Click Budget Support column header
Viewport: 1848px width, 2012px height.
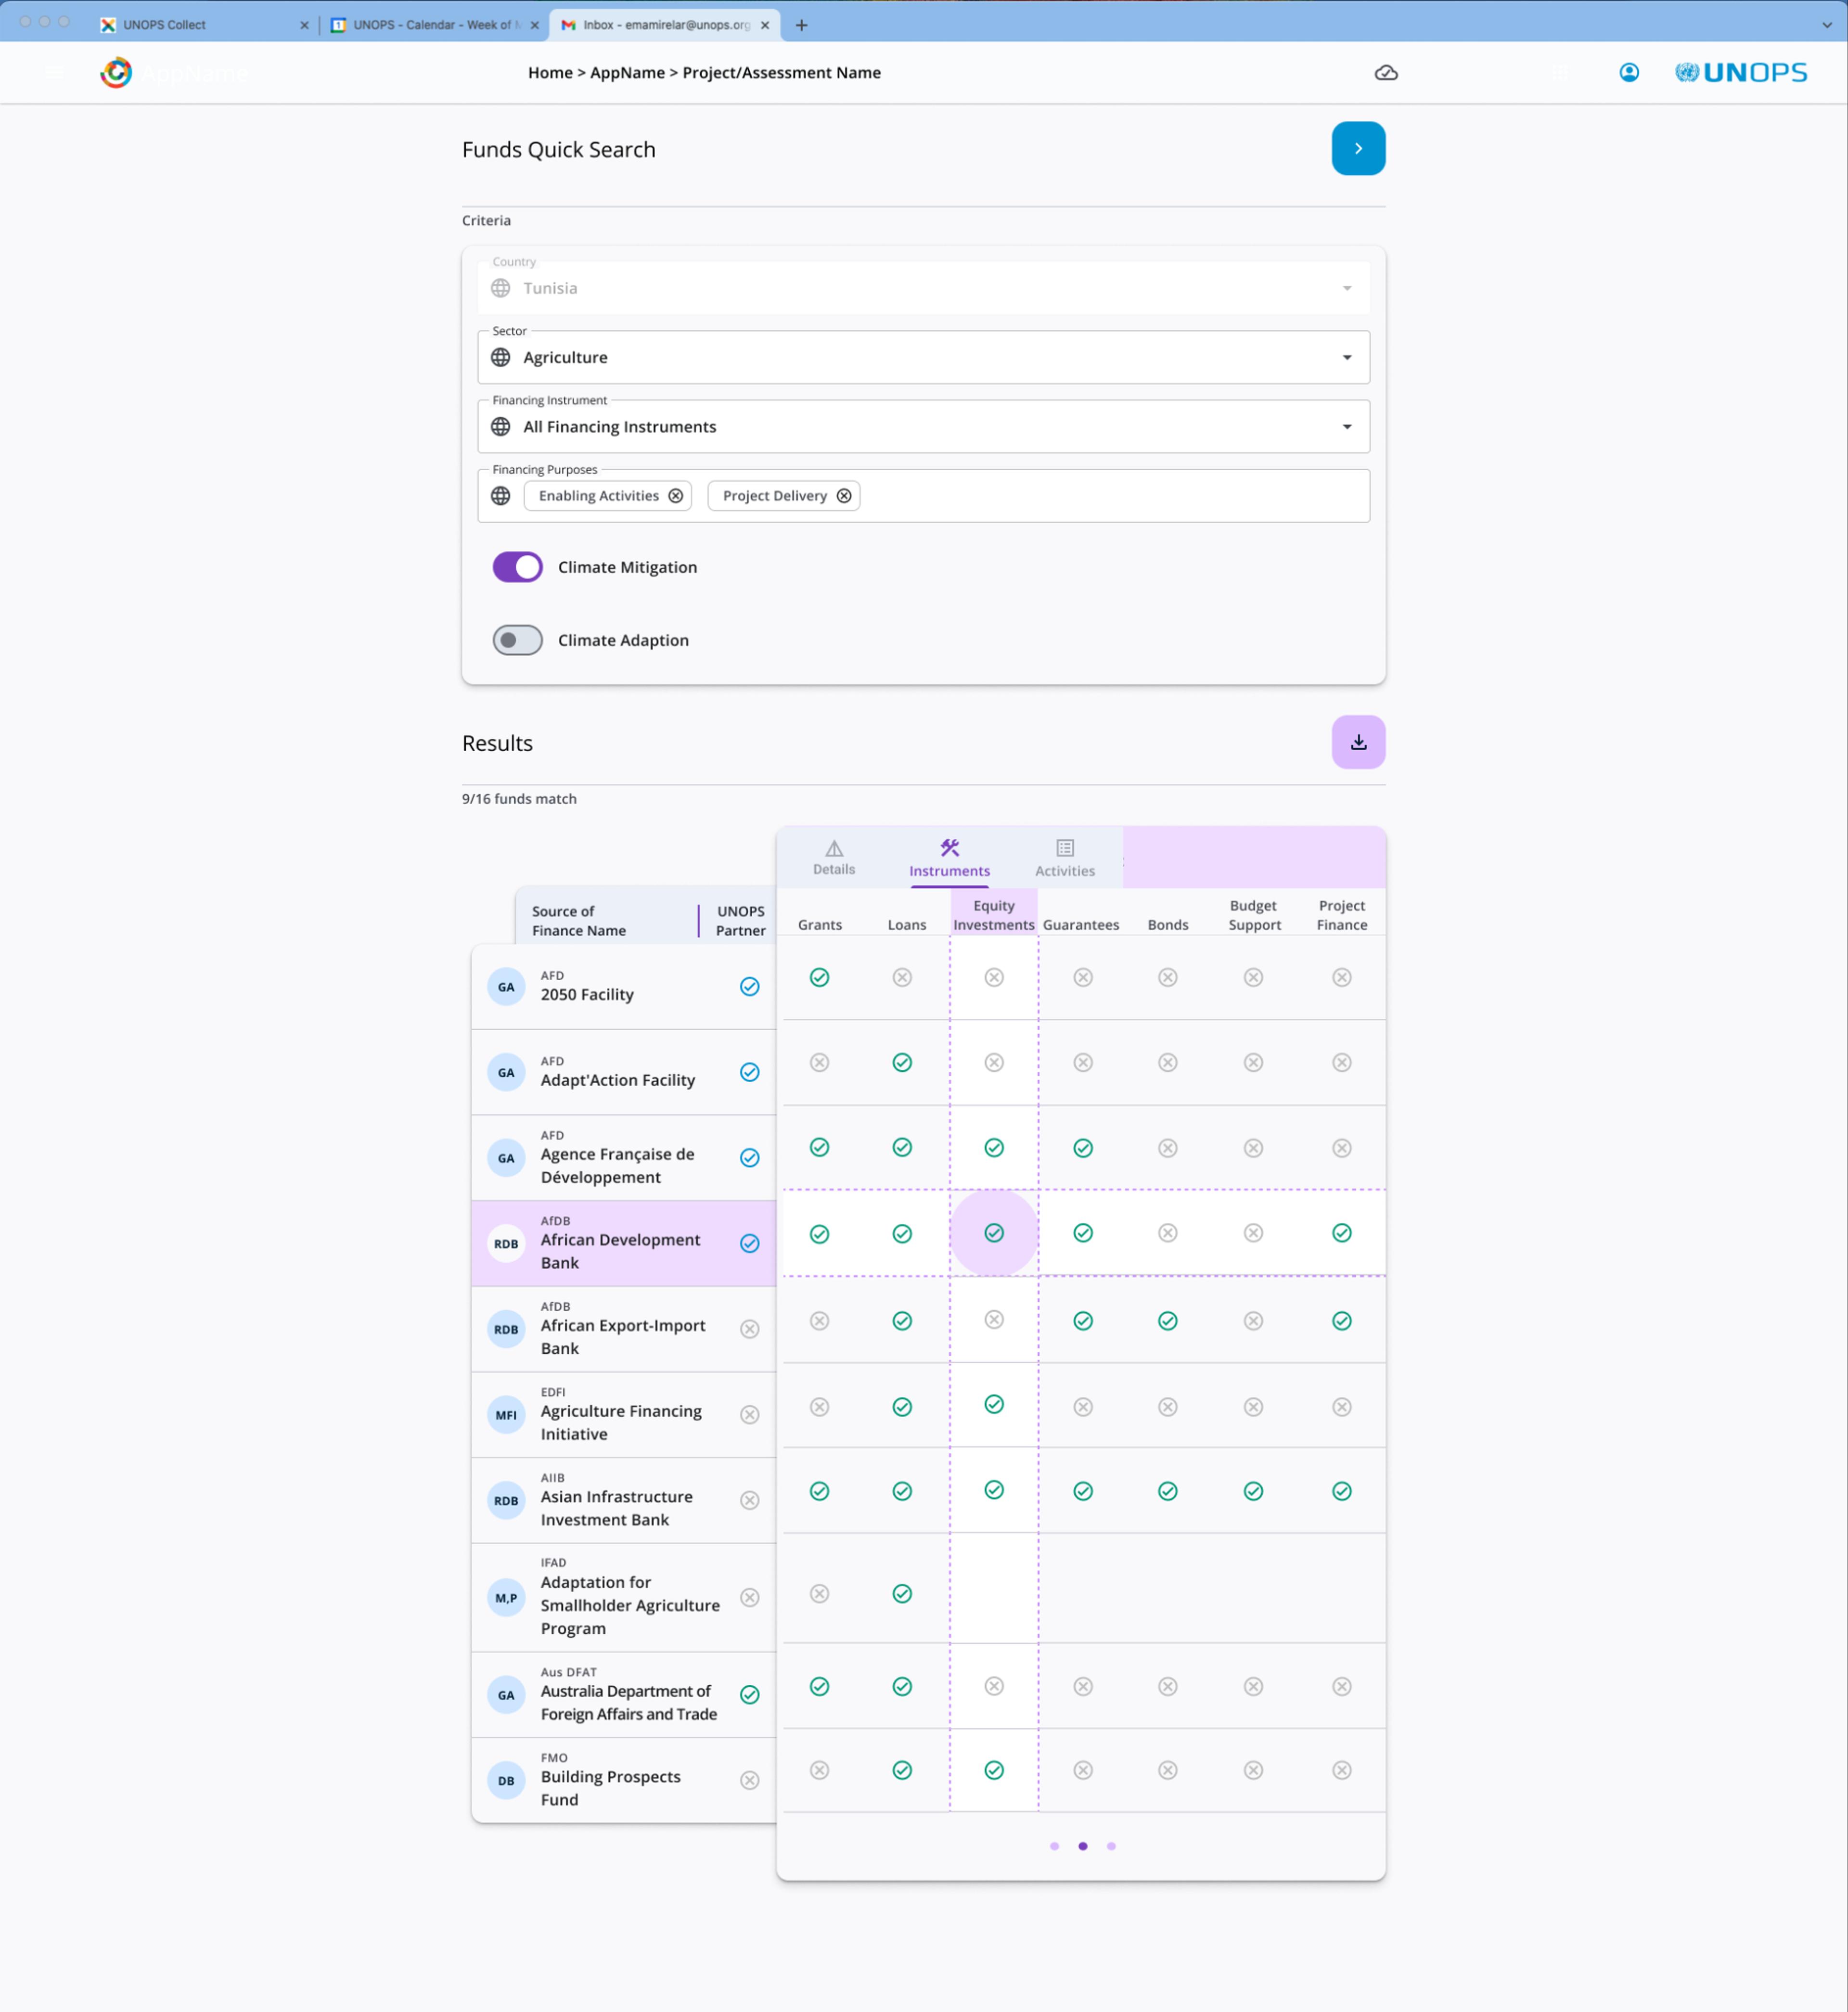(x=1254, y=914)
